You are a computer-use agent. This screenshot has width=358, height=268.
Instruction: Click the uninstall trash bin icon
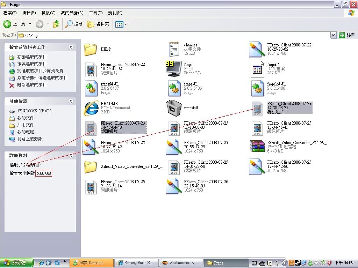click(174, 108)
